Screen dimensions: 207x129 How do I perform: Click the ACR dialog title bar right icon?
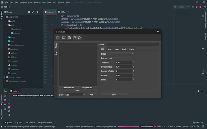(158, 32)
